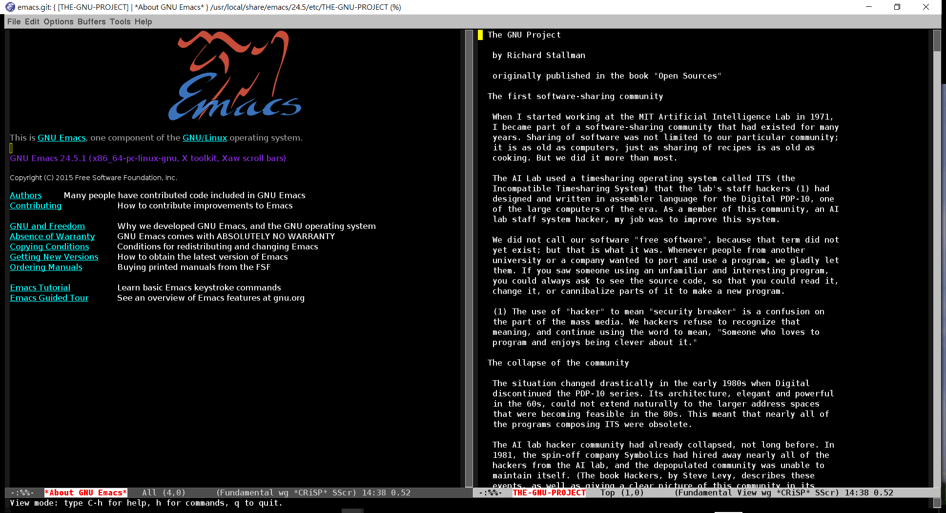
Task: Open the Buffers menu
Action: tap(91, 21)
